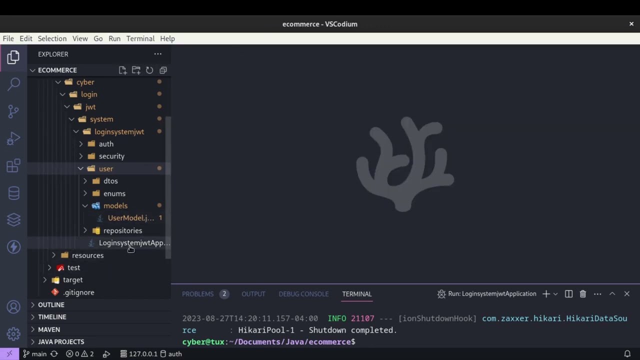640x360 pixels.
Task: Open the stacked layers activity bar icon
Action: point(13,219)
